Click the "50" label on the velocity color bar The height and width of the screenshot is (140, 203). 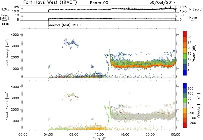tap(189, 98)
